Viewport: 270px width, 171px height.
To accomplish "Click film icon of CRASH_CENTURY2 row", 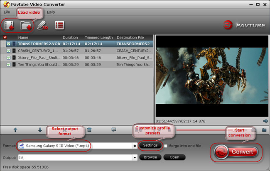I will tap(15, 51).
